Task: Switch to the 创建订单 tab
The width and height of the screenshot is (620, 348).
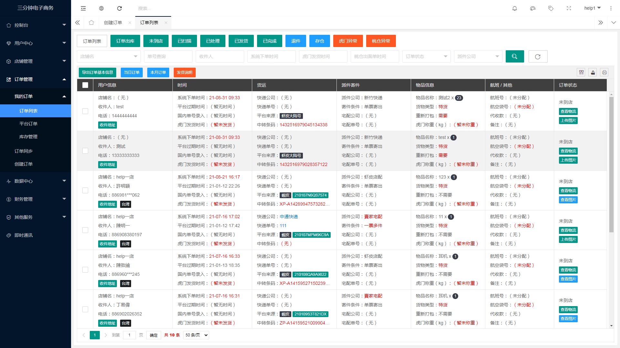Action: [113, 23]
